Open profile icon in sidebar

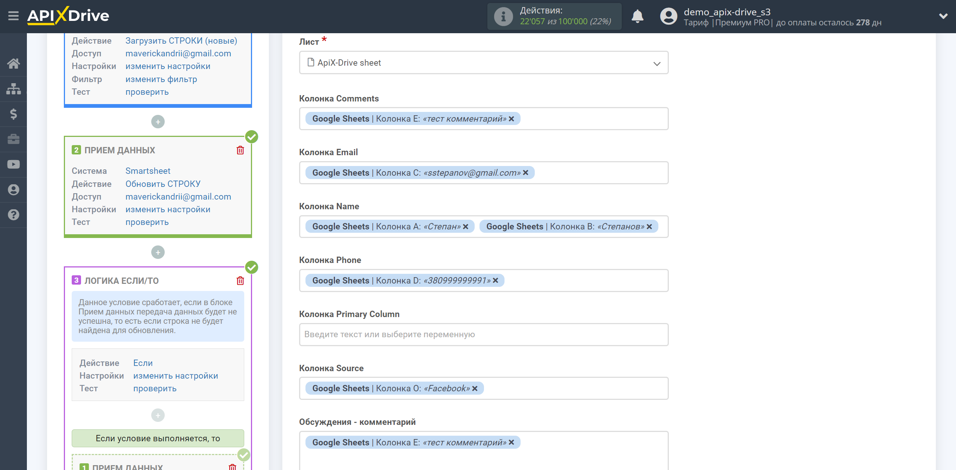(13, 190)
